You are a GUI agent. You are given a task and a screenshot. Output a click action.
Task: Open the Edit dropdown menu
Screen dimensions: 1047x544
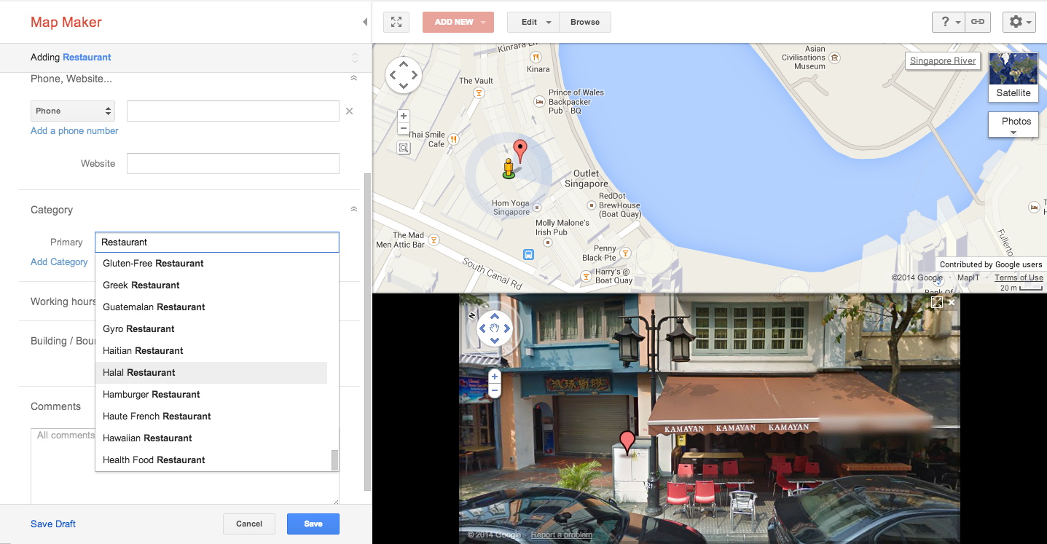[x=533, y=22]
